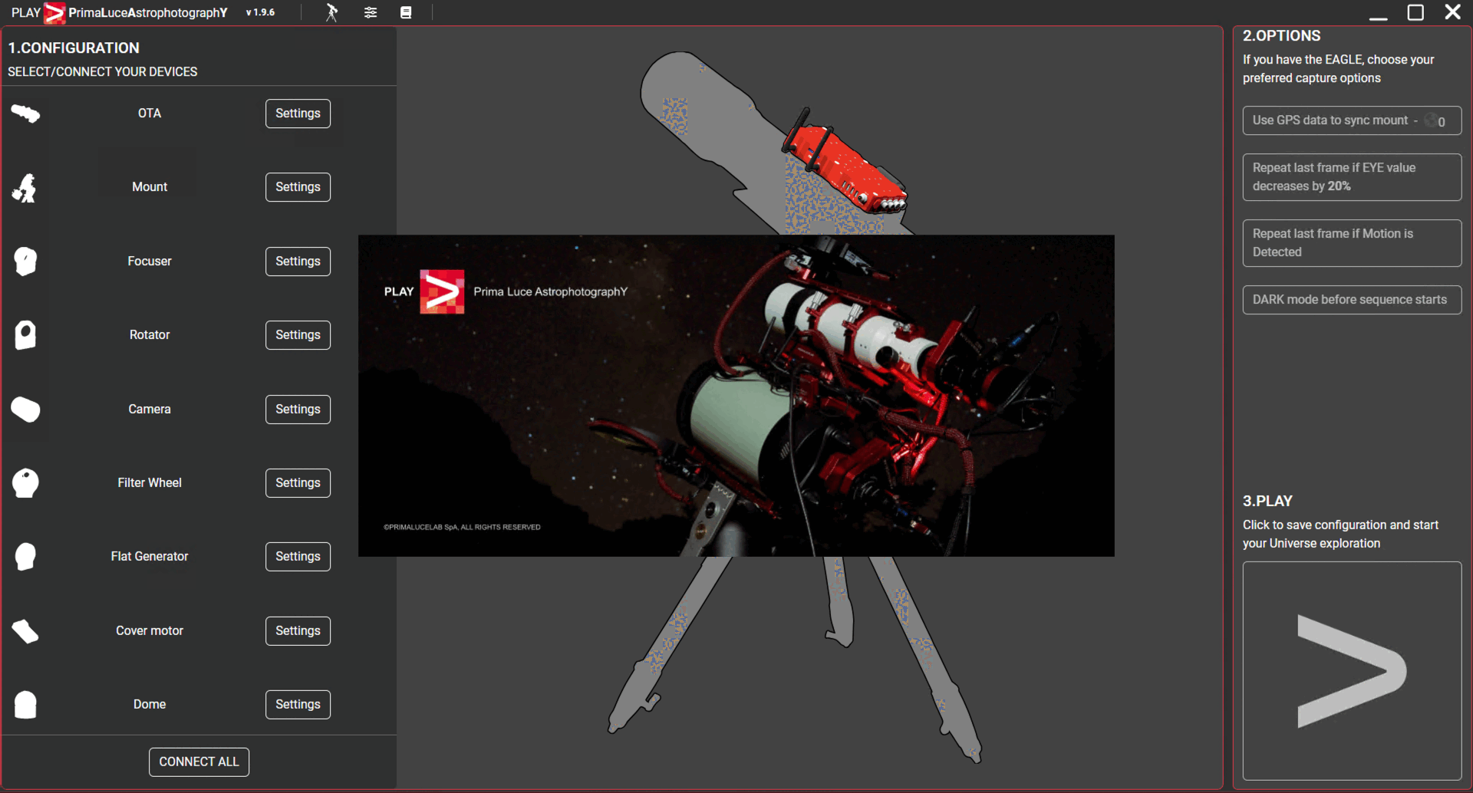Maximize the PLAY application window
The width and height of the screenshot is (1473, 793).
pyautogui.click(x=1415, y=13)
